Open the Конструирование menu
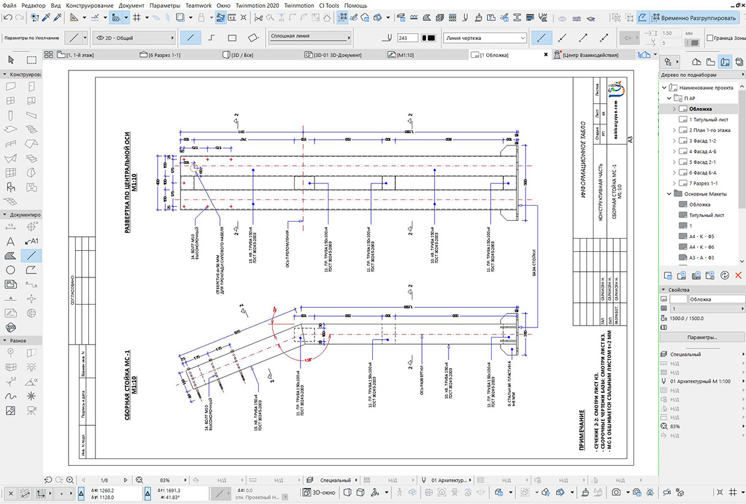This screenshot has width=746, height=504. [90, 5]
